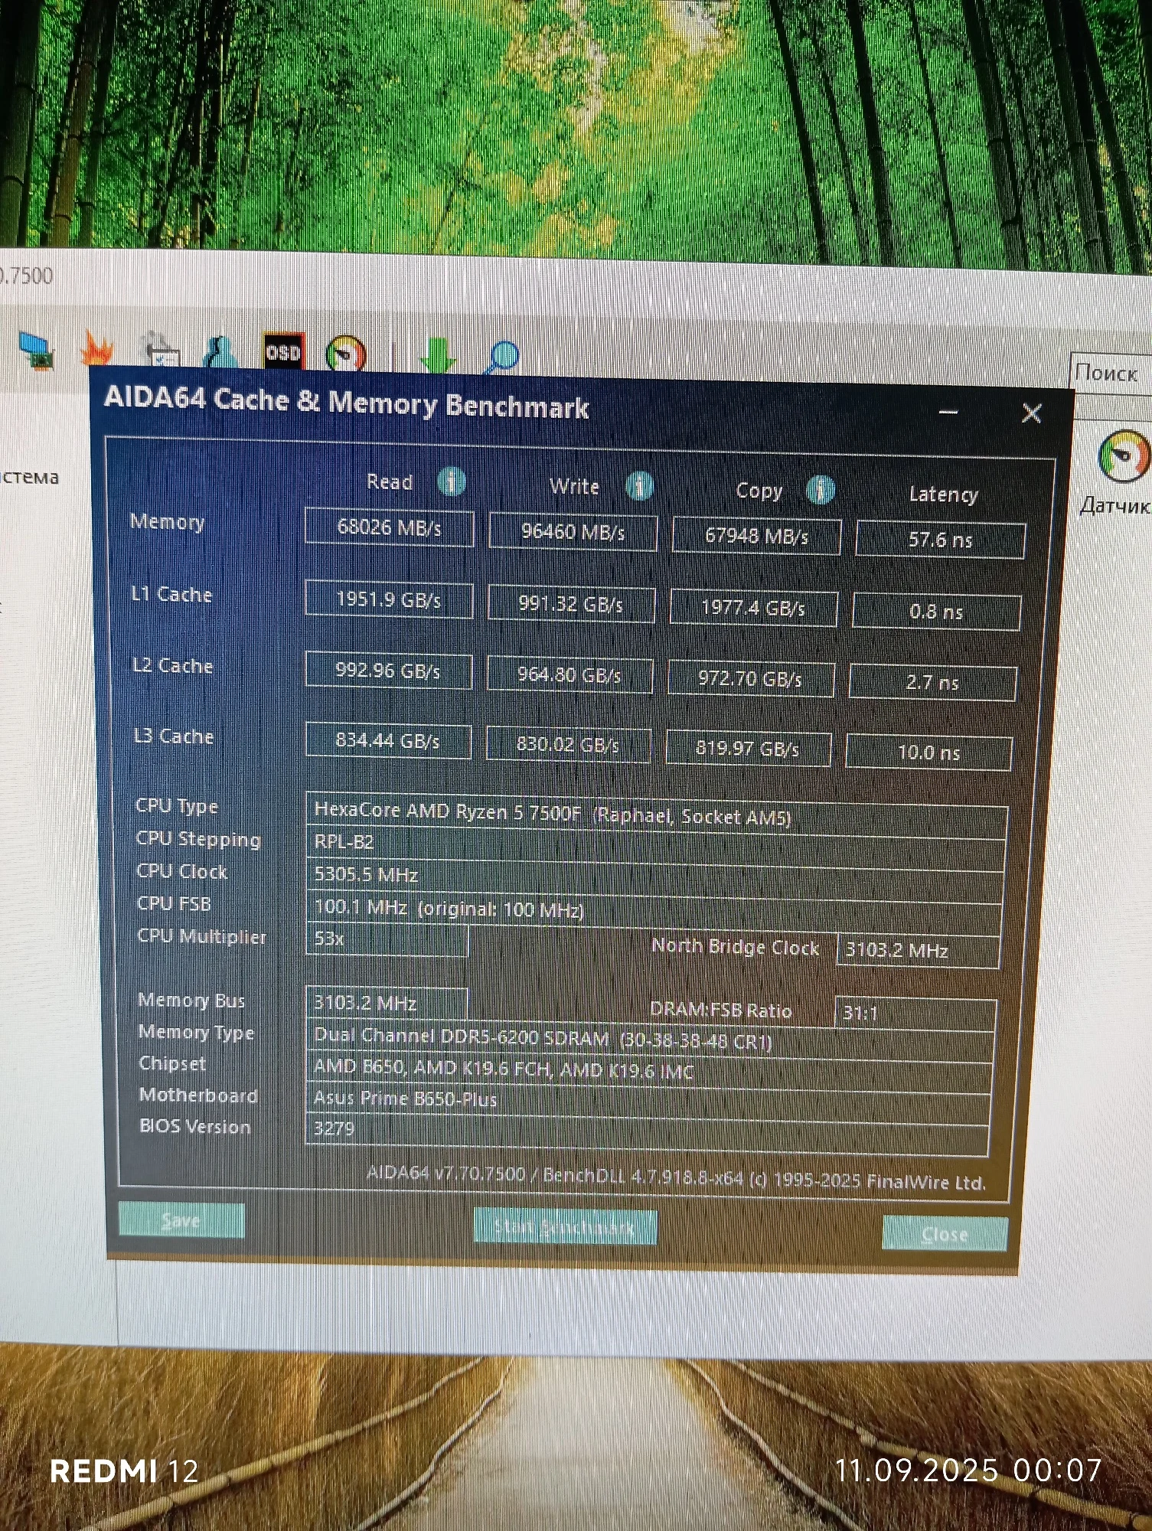Click the Memory latency value 57.6 ns
1152x1531 pixels.
tap(940, 540)
